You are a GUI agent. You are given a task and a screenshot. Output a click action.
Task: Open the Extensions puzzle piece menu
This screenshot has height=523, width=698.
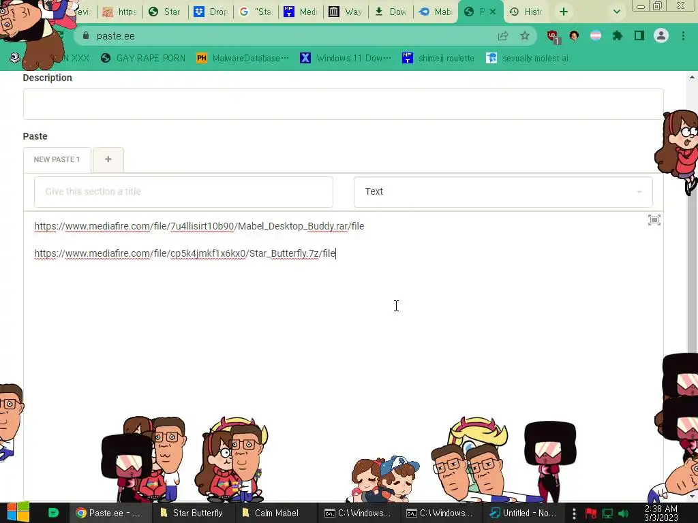click(618, 36)
